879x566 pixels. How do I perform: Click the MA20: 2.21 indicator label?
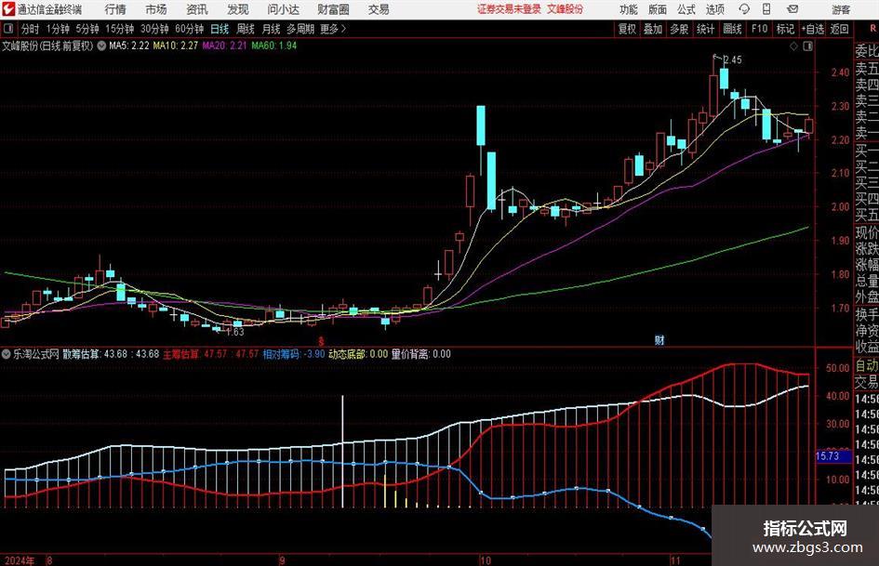(224, 46)
